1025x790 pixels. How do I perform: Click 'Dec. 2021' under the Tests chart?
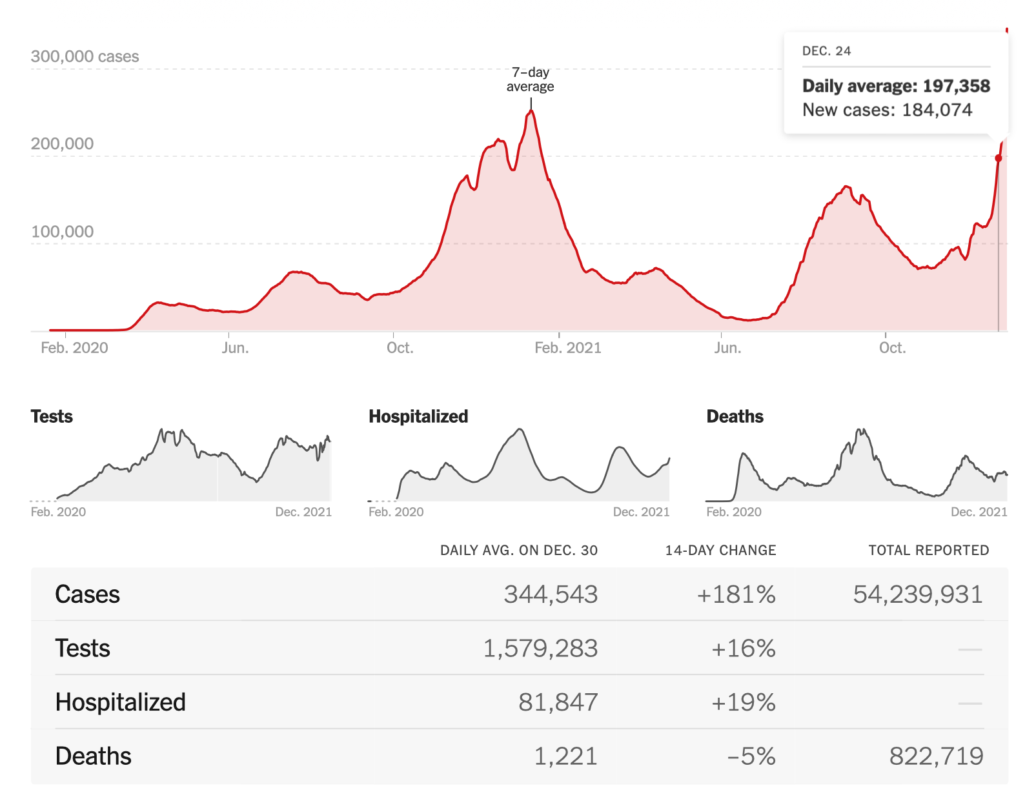tap(303, 512)
